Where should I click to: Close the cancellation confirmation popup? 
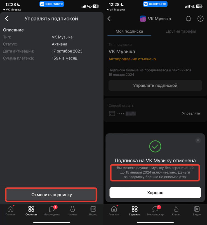(198, 140)
